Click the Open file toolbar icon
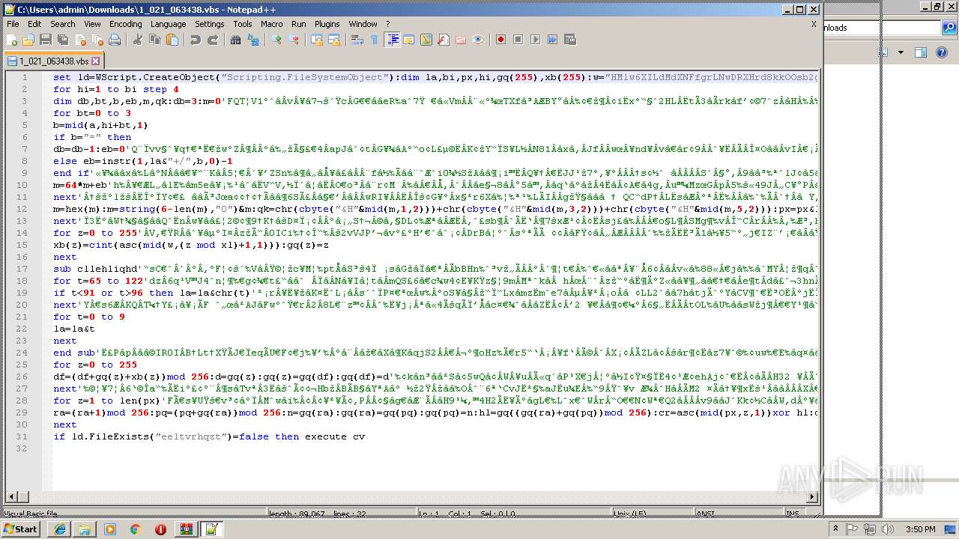959x539 pixels. tap(28, 40)
